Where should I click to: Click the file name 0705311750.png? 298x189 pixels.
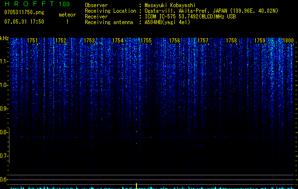(24, 12)
